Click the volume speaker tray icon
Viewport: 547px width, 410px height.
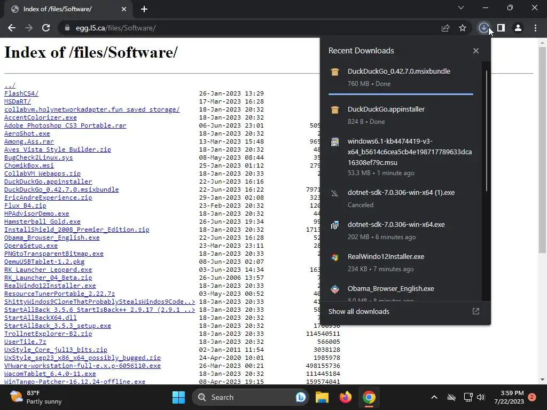(x=481, y=397)
